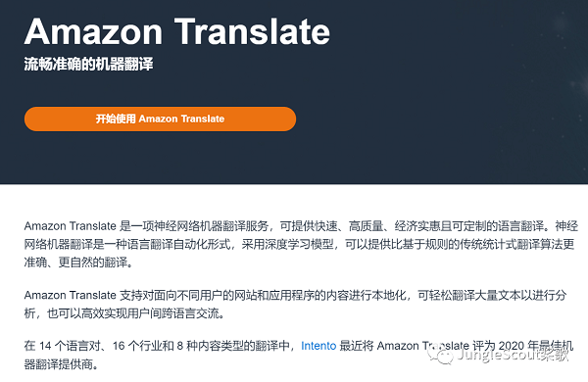Screen dimensions: 588x382
Task: Click Amazon Translate beginning the second paragraph
Action: point(71,295)
